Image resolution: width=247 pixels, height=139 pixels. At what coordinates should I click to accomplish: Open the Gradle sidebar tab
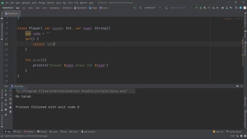tap(245, 34)
